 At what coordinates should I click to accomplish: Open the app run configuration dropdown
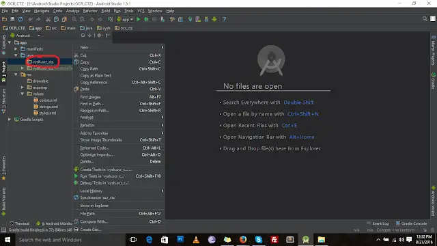125,19
